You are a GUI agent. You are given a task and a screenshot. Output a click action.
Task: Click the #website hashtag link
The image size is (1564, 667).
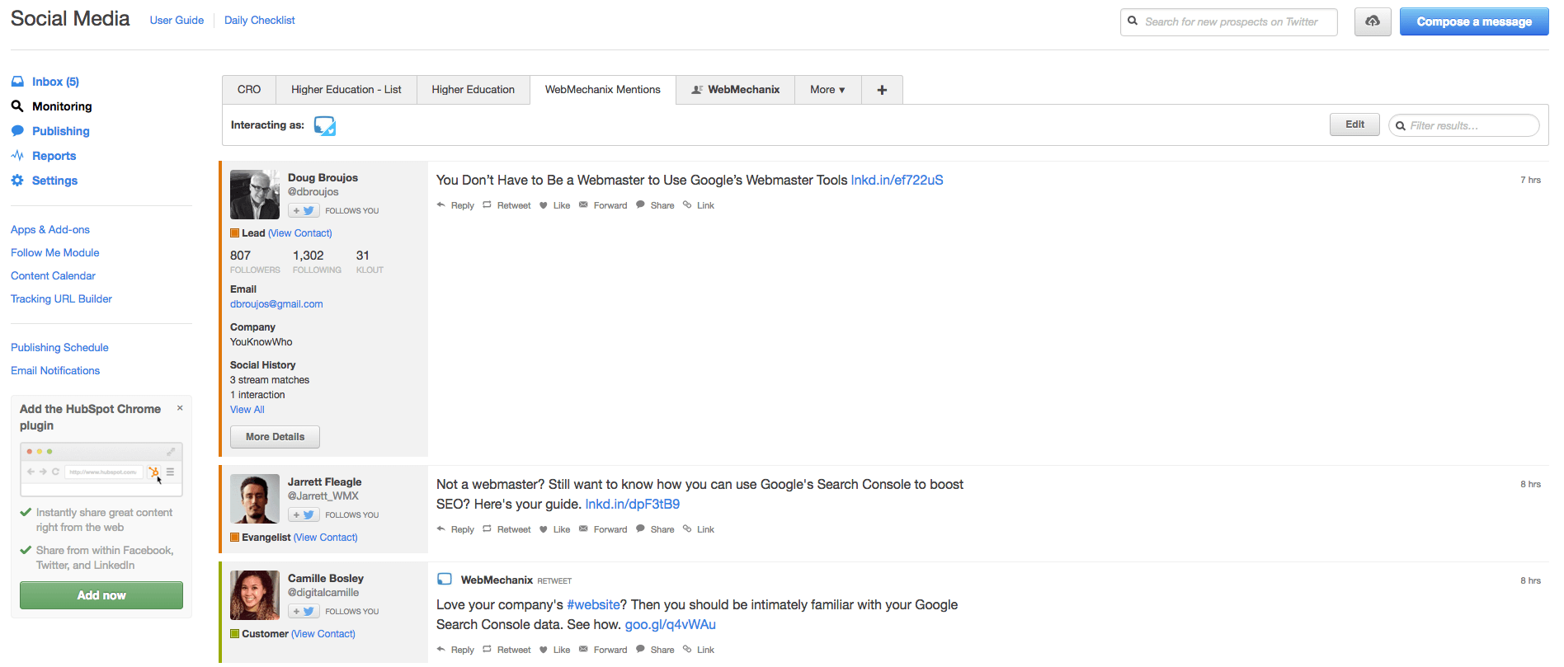[593, 605]
